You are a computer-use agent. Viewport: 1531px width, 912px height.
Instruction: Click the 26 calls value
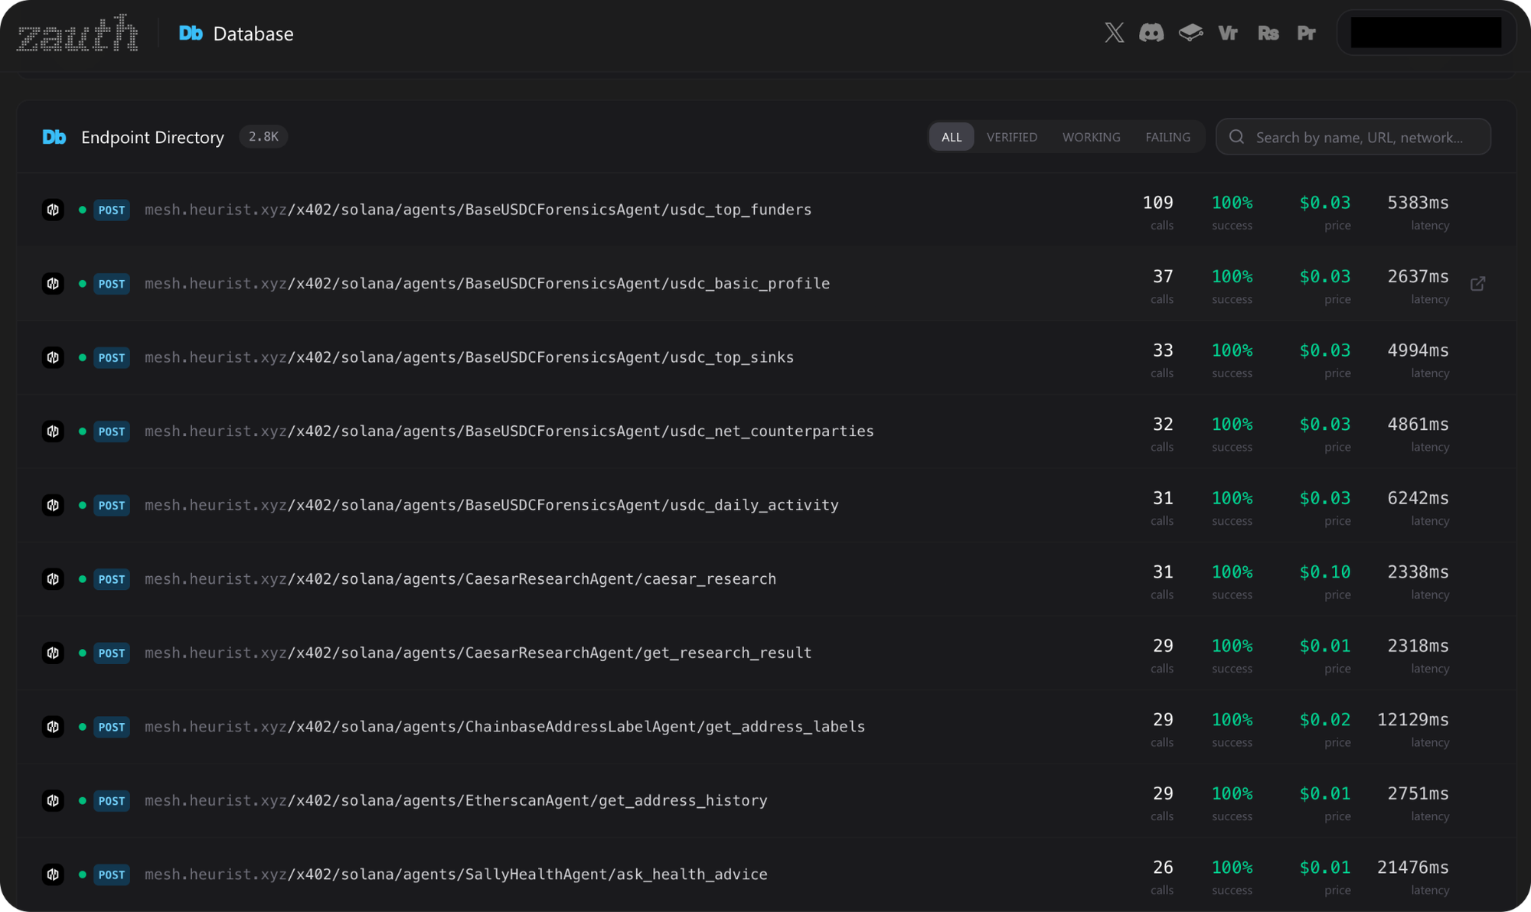pyautogui.click(x=1163, y=868)
